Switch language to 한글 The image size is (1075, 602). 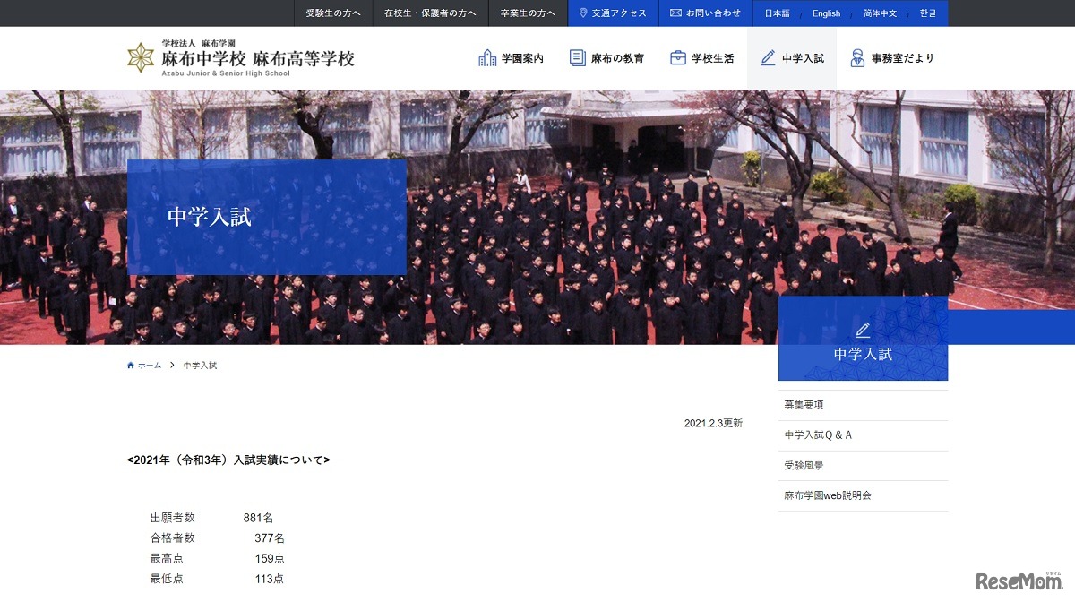click(x=928, y=13)
